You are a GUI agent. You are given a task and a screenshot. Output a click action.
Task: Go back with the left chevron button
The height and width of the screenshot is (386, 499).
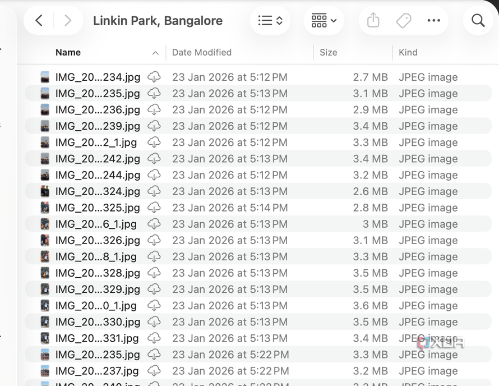[x=39, y=21]
